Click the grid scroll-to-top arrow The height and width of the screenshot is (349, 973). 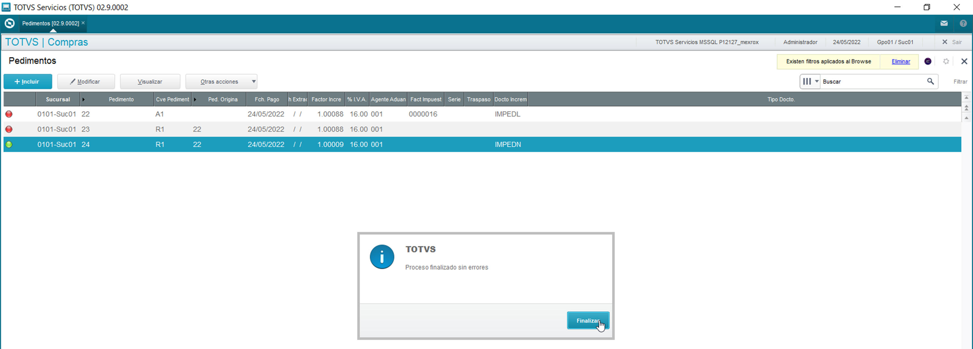pyautogui.click(x=966, y=98)
